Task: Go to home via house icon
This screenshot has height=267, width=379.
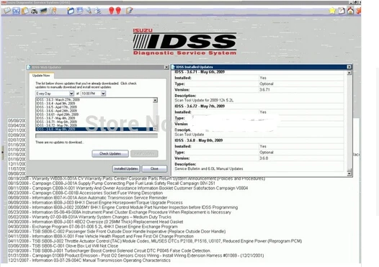Action: [x=350, y=10]
